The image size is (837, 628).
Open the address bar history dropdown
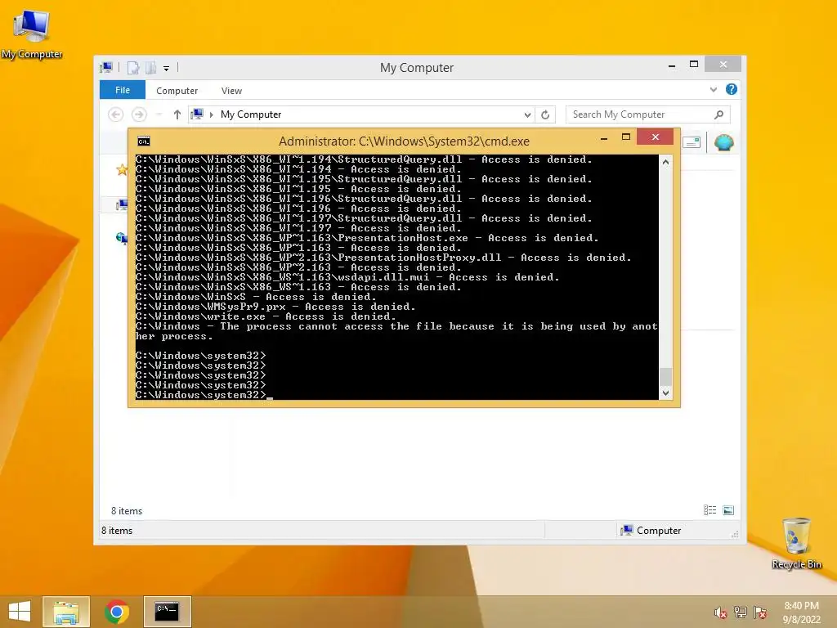[527, 114]
